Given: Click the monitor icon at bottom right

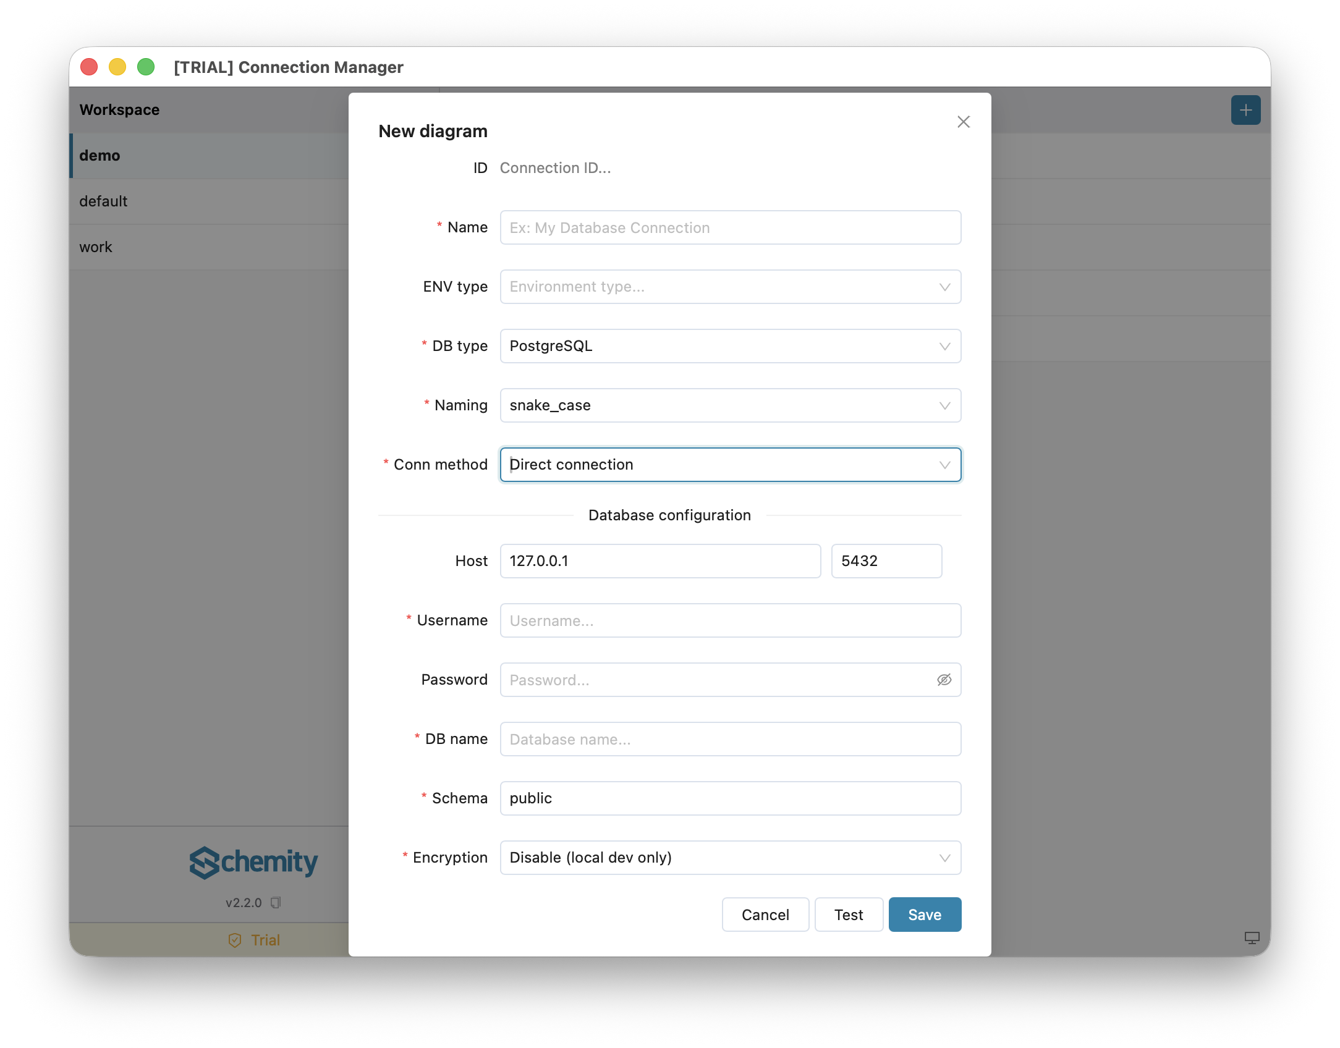Looking at the screenshot, I should click(1252, 938).
